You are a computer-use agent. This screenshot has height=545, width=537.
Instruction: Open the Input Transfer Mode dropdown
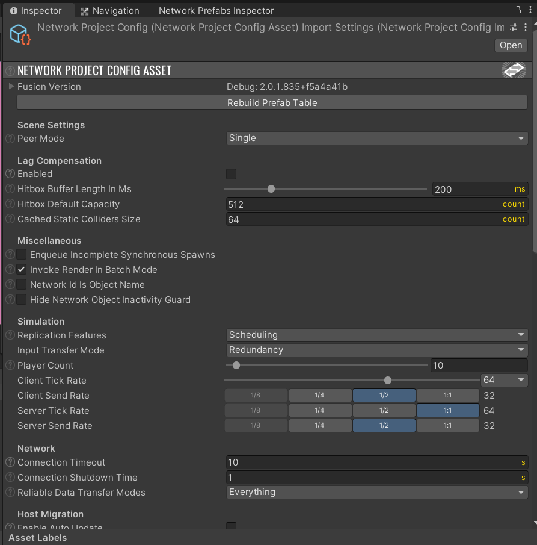pyautogui.click(x=377, y=350)
